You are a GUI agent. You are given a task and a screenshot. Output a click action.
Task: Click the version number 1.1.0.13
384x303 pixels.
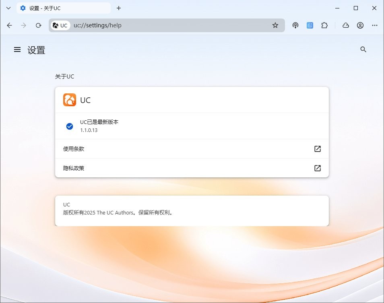point(89,130)
